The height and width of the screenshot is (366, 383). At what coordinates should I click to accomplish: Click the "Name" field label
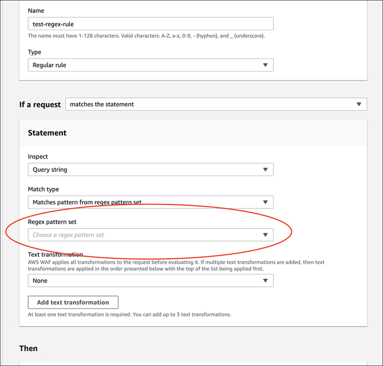[36, 10]
